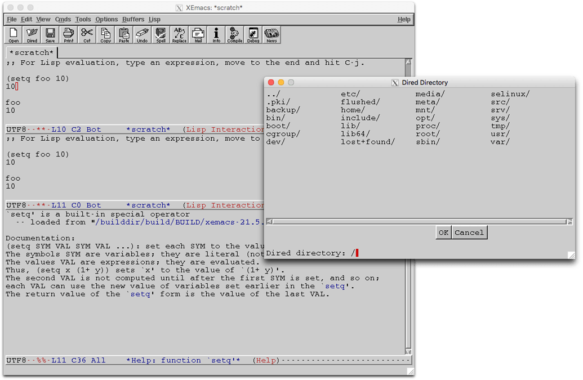Switch to the *scratch* buffer tab
583x380 pixels.
coord(32,52)
